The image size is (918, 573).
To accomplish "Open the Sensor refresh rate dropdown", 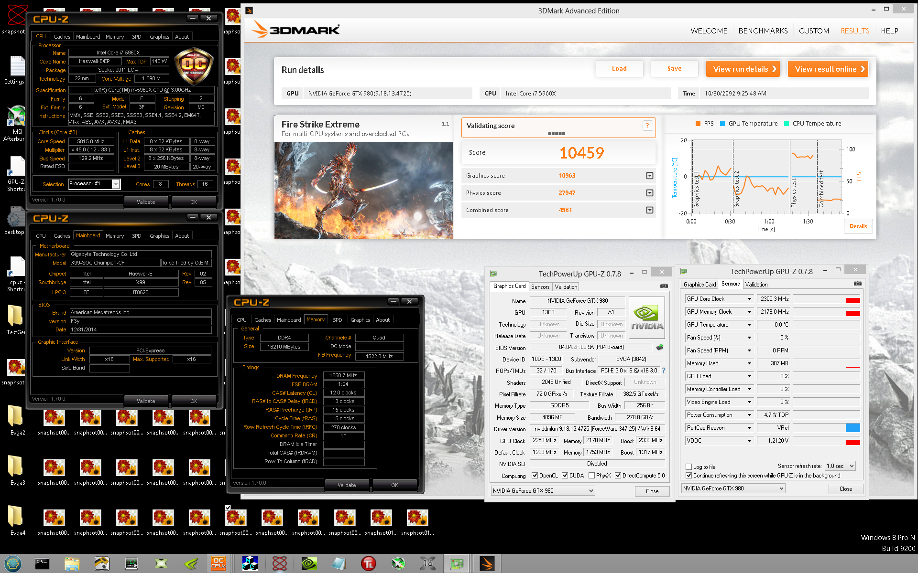I will pyautogui.click(x=840, y=466).
